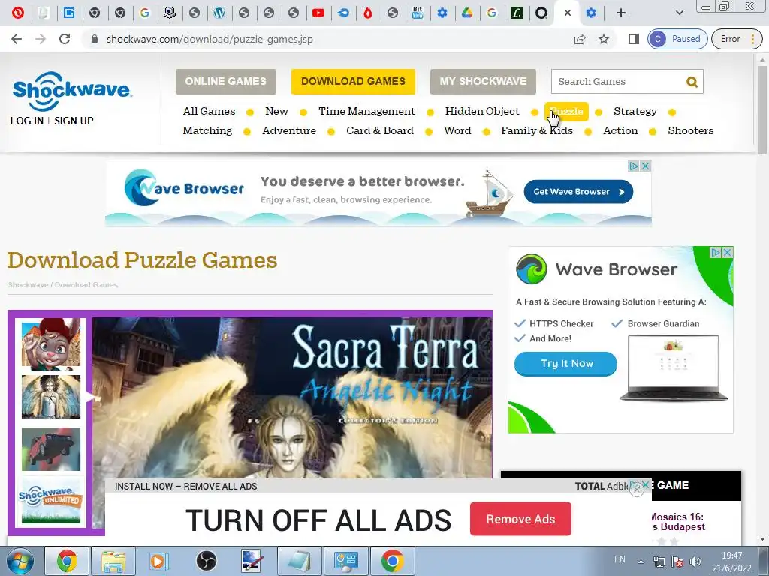Focus the Search Games input field
This screenshot has width=769, height=576.
tap(618, 81)
